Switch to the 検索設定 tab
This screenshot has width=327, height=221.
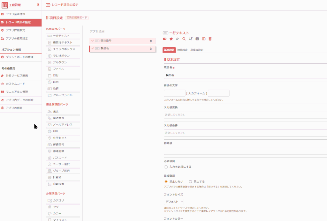pos(182,50)
